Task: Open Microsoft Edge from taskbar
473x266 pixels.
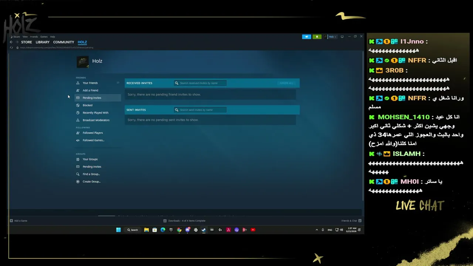Action: (163, 230)
